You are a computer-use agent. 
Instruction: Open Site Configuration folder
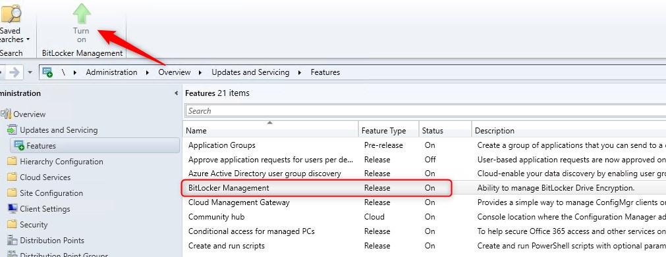[51, 193]
